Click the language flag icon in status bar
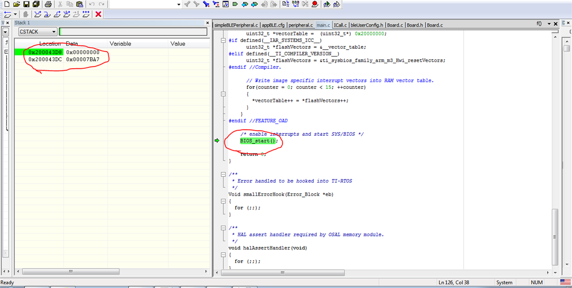572x288 pixels. point(565,282)
